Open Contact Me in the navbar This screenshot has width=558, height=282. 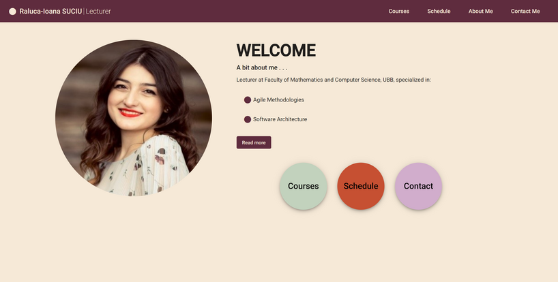(x=525, y=12)
